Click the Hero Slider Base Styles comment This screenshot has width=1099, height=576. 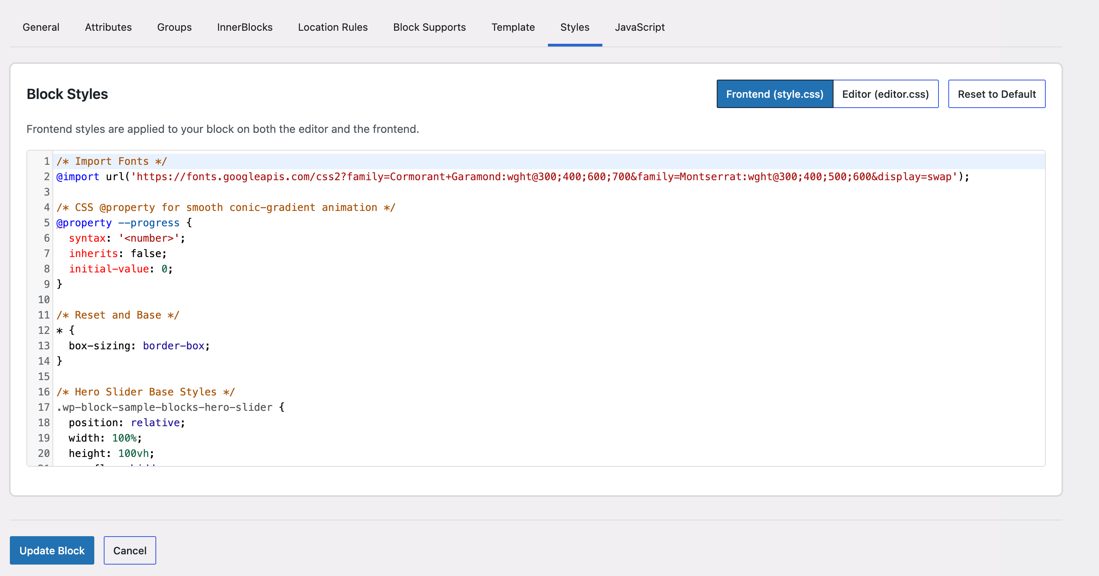click(x=146, y=392)
